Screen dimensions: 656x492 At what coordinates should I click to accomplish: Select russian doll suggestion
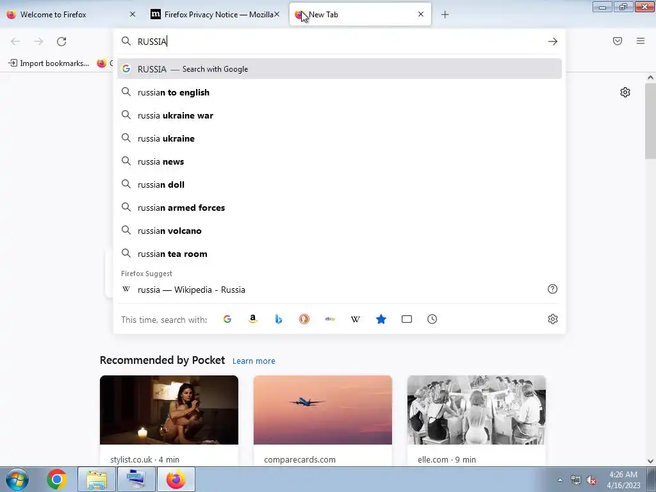(x=340, y=184)
